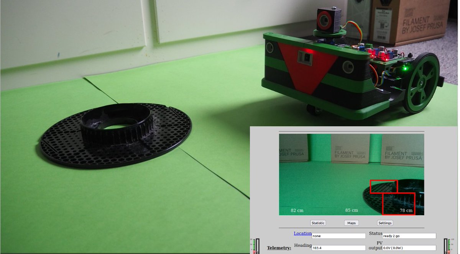Click the Statistic button
Viewport: 460px width, 254px height.
pos(318,223)
